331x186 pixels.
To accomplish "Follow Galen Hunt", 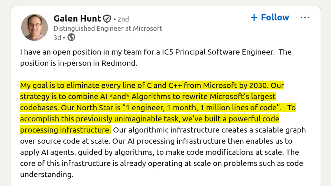I will [275, 17].
